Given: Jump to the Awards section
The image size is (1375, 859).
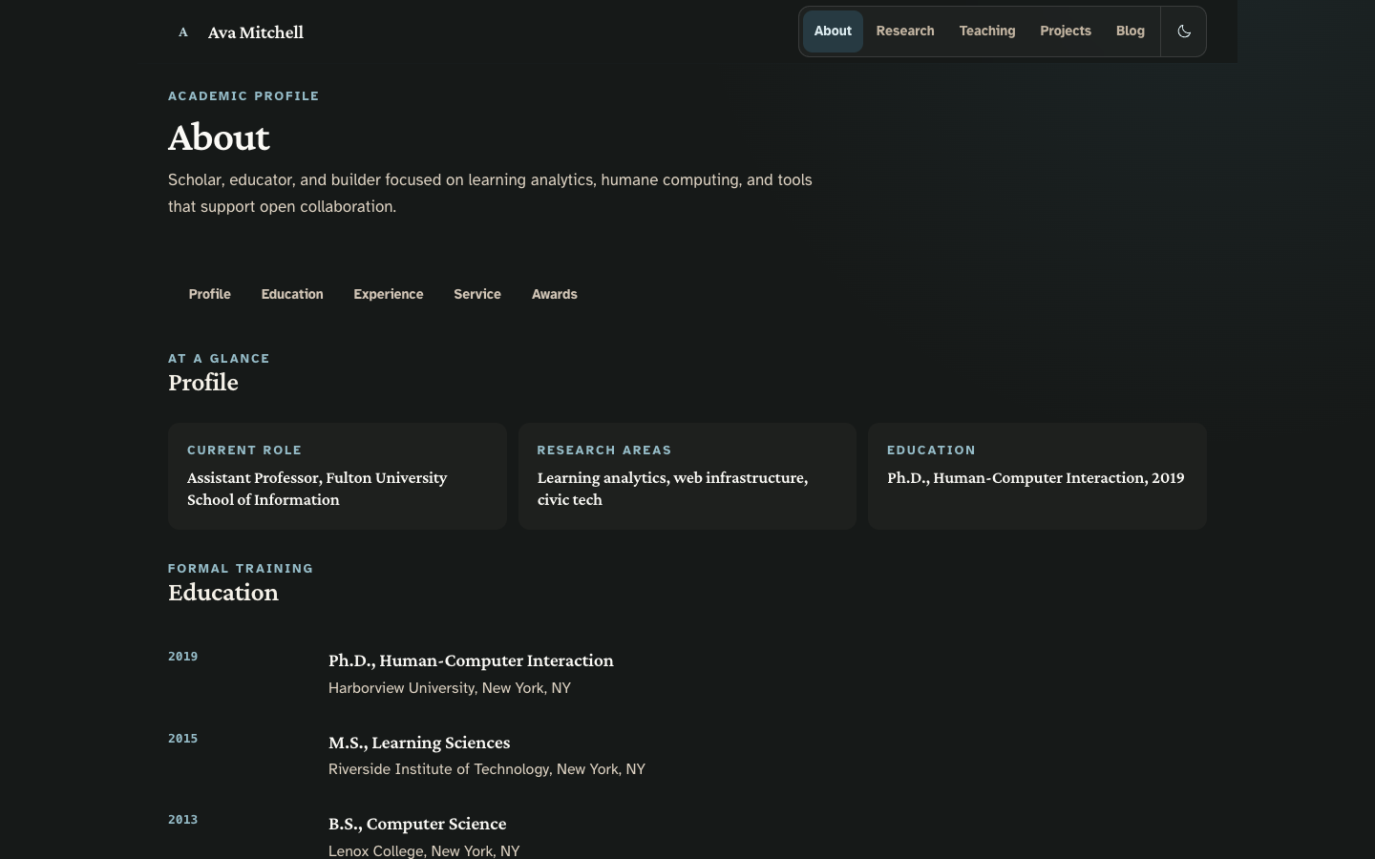Looking at the screenshot, I should (555, 294).
